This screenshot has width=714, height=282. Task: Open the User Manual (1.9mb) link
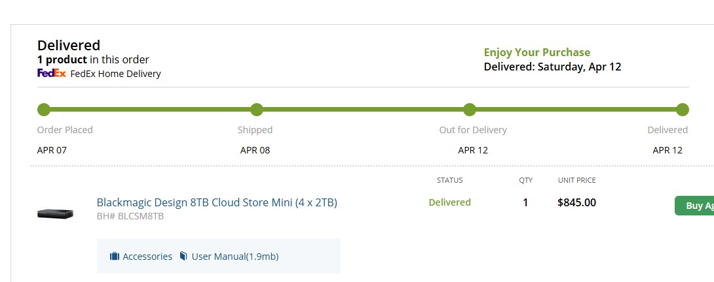(235, 257)
